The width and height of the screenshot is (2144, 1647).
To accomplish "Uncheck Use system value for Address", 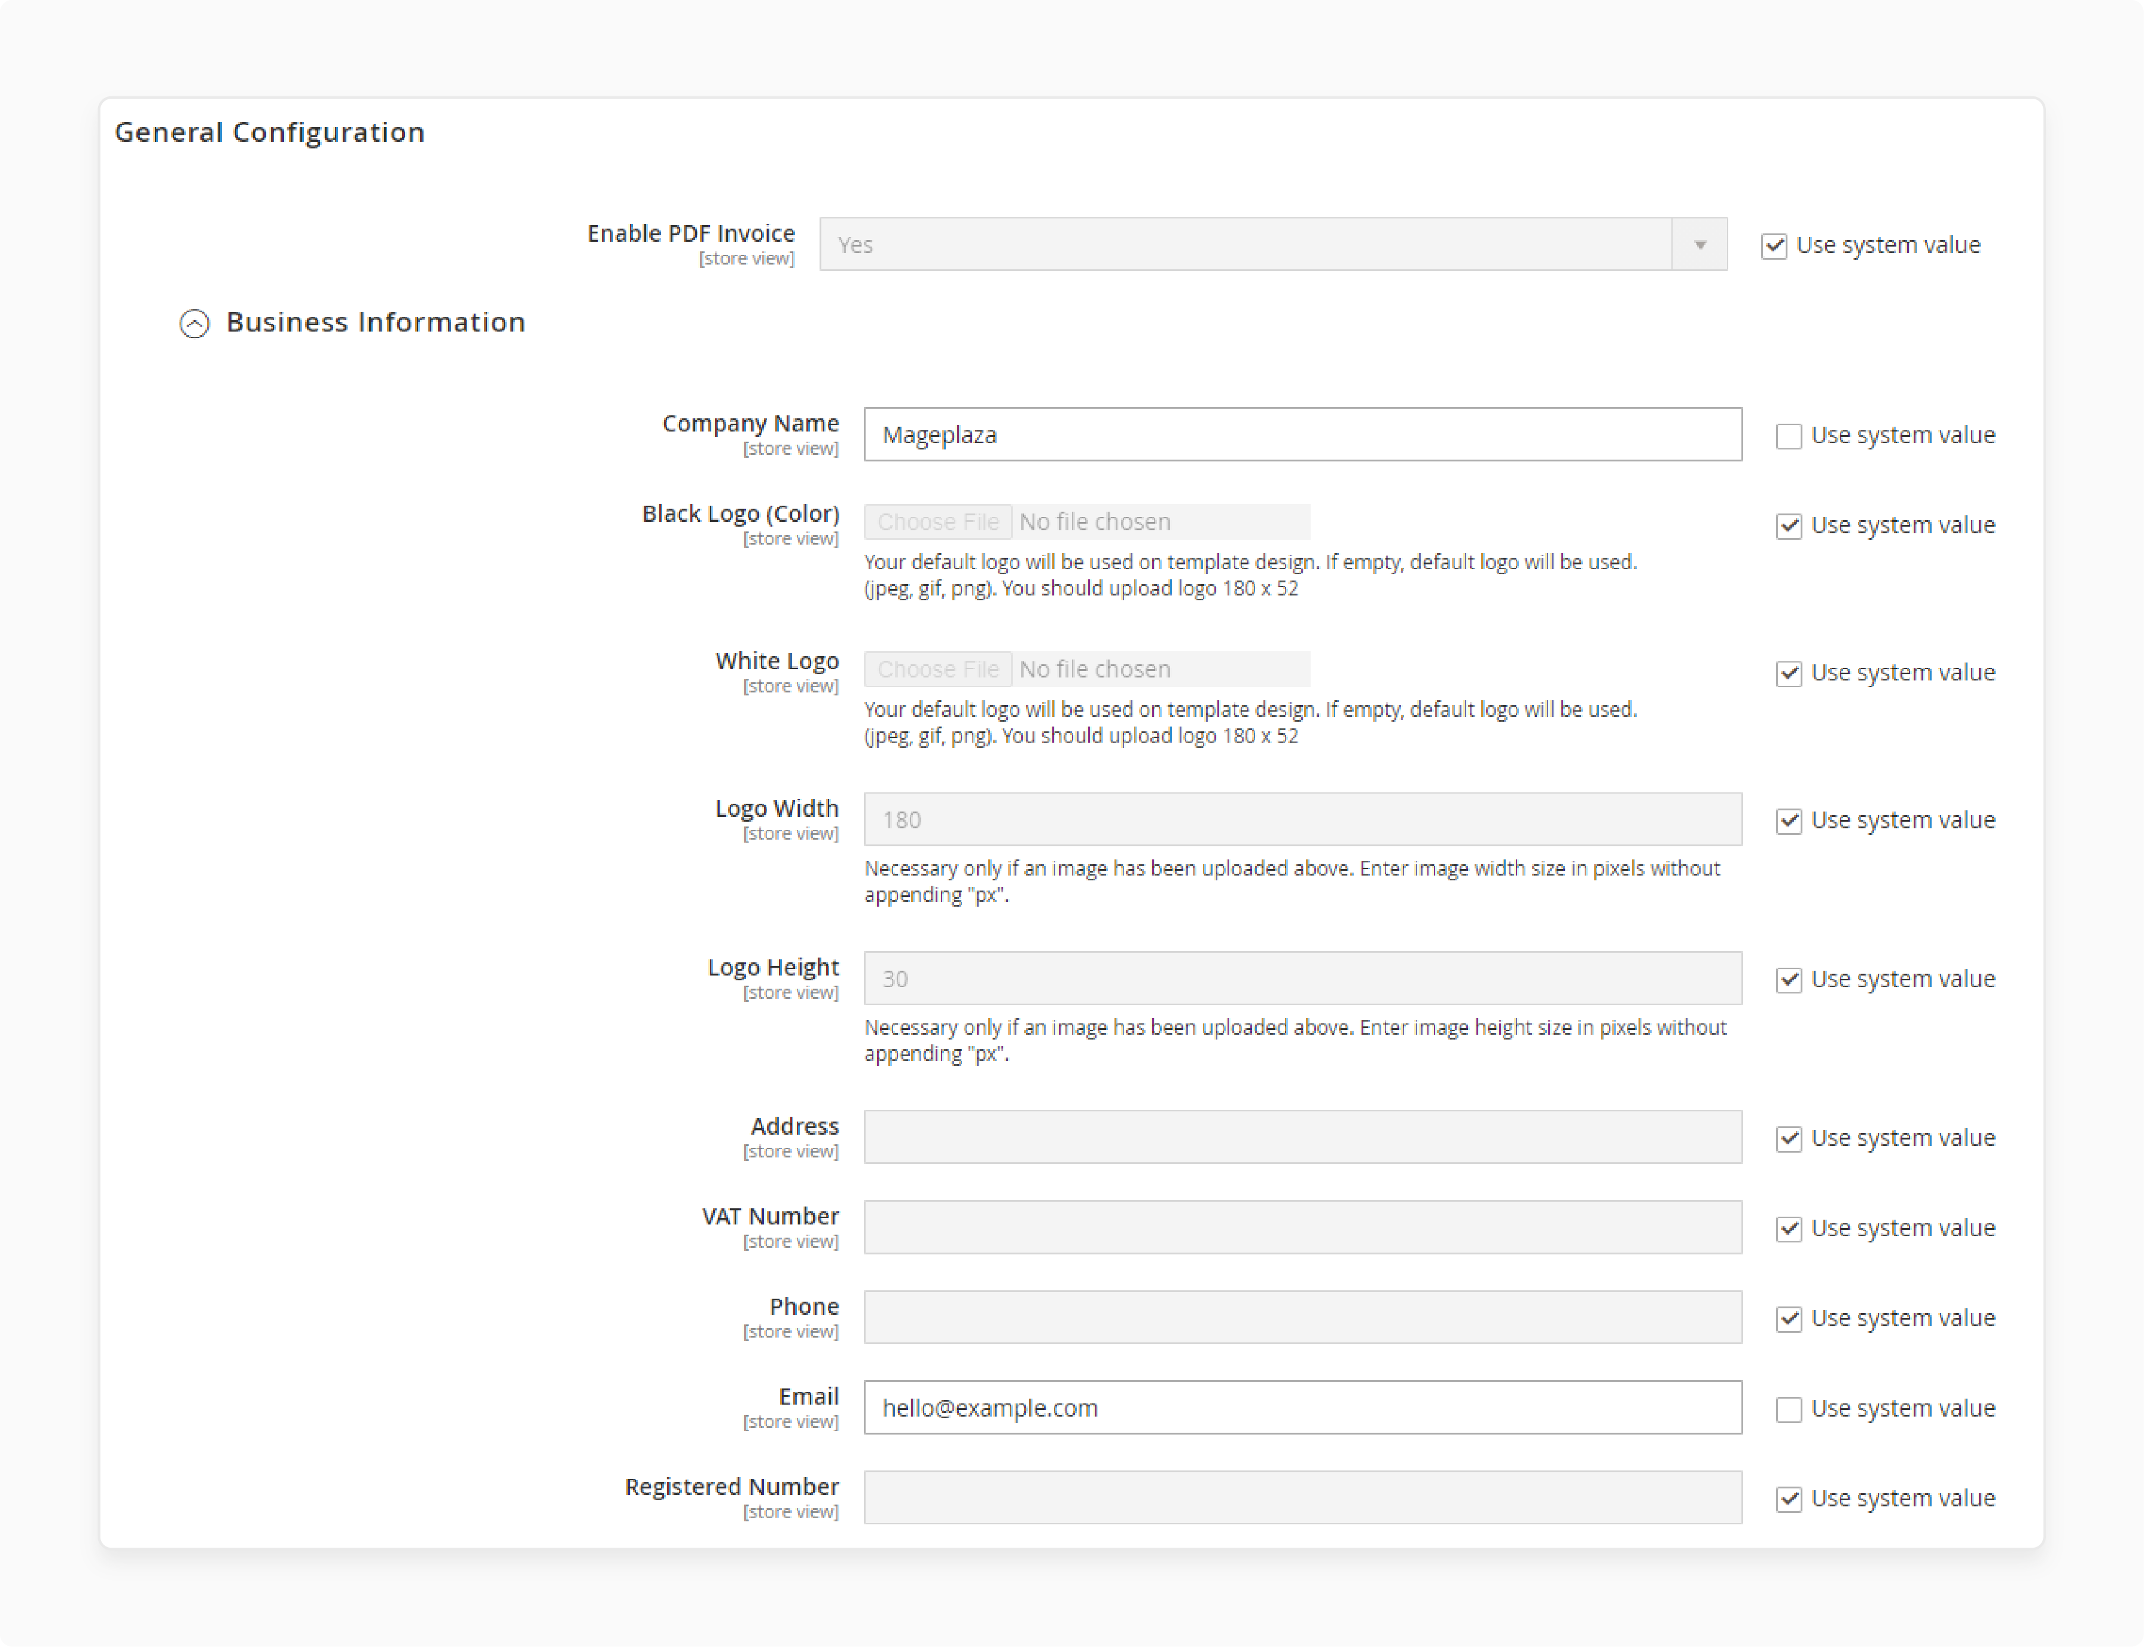I will [x=1788, y=1138].
